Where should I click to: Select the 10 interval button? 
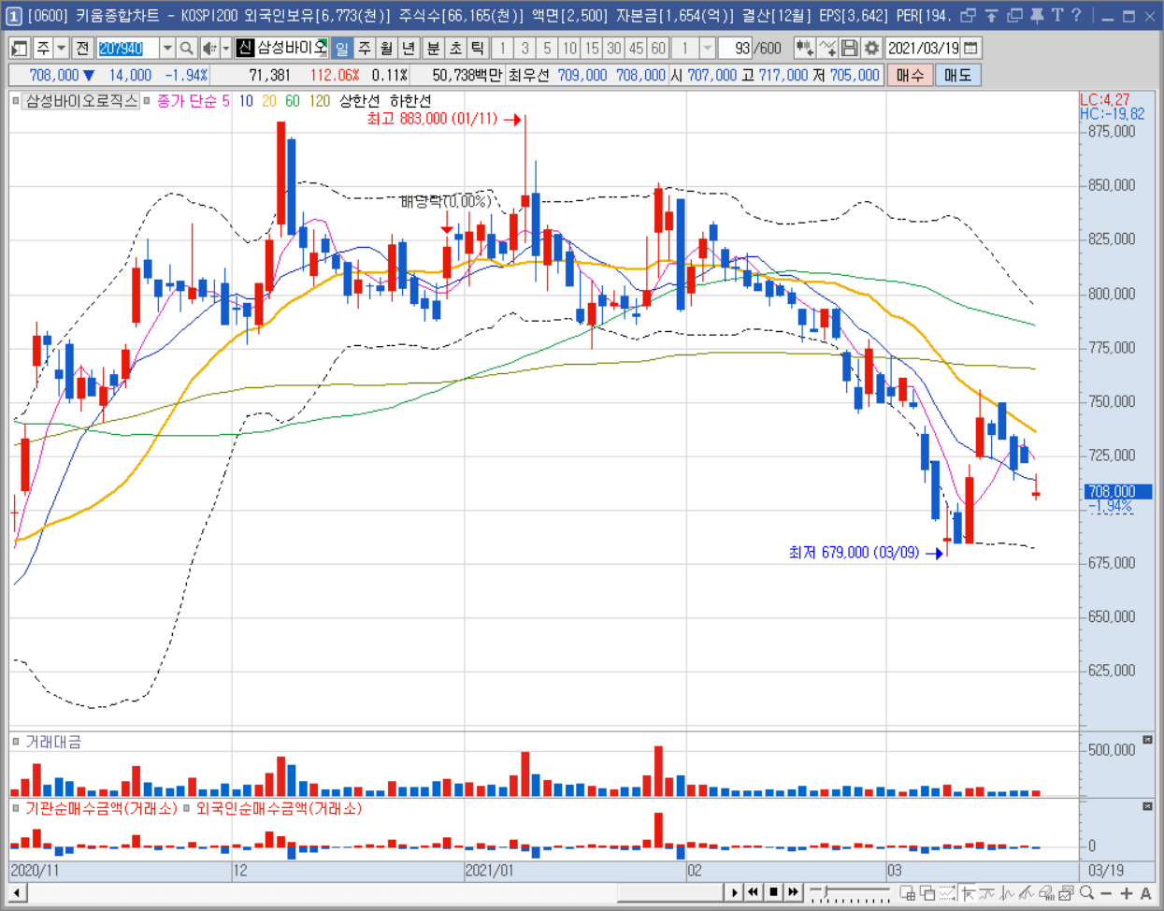pyautogui.click(x=569, y=48)
